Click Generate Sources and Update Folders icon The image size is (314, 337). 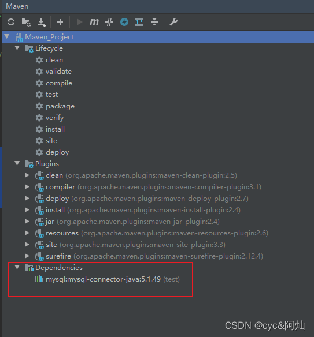coord(26,22)
